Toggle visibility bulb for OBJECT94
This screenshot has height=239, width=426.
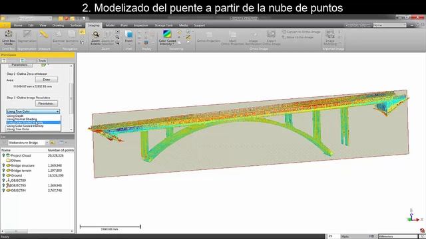coord(3,191)
